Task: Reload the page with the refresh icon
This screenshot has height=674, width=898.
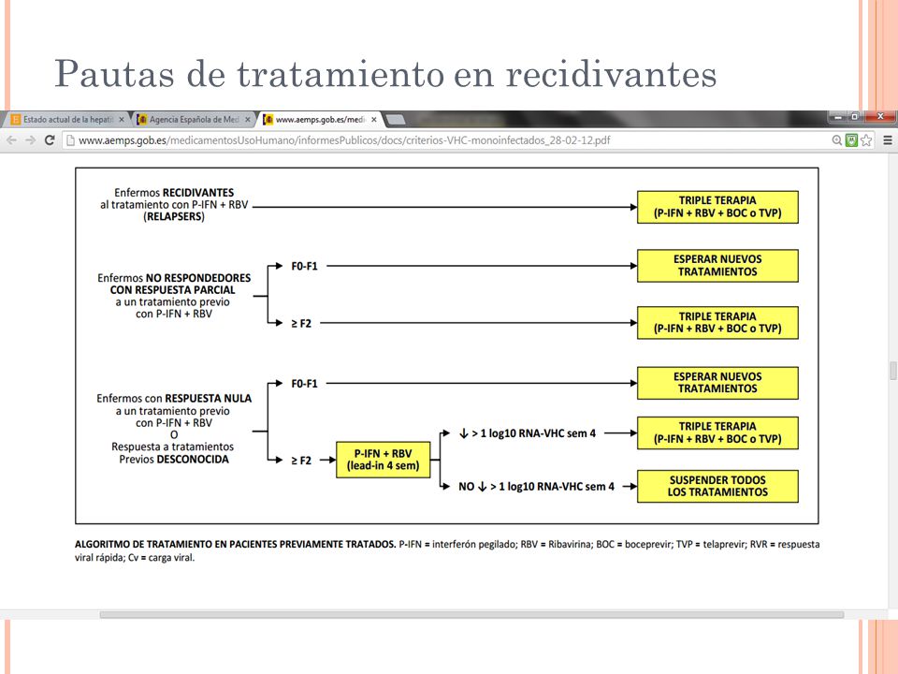Action: pos(50,140)
